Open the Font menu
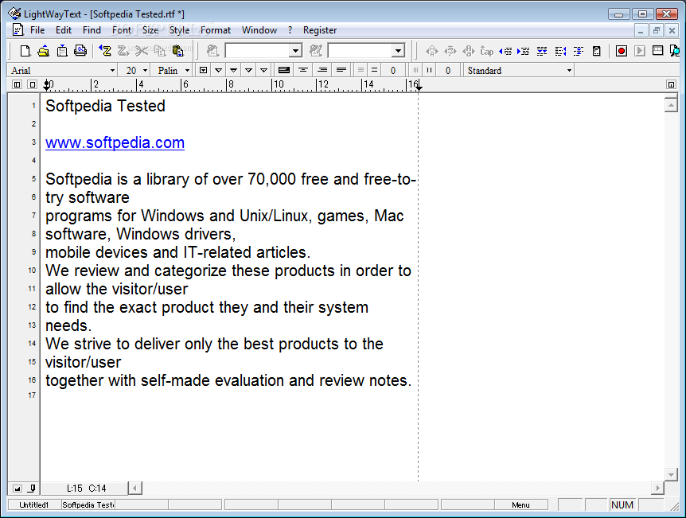The width and height of the screenshot is (686, 518). (x=121, y=30)
